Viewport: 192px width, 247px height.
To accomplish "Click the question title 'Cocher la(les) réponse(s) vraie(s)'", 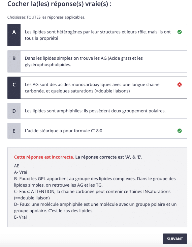I will [x=59, y=4].
